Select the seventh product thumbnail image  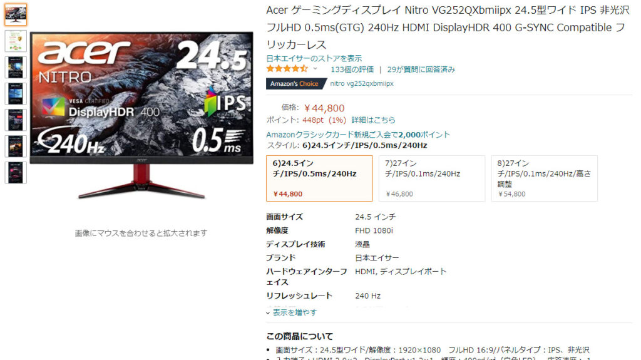tap(16, 173)
